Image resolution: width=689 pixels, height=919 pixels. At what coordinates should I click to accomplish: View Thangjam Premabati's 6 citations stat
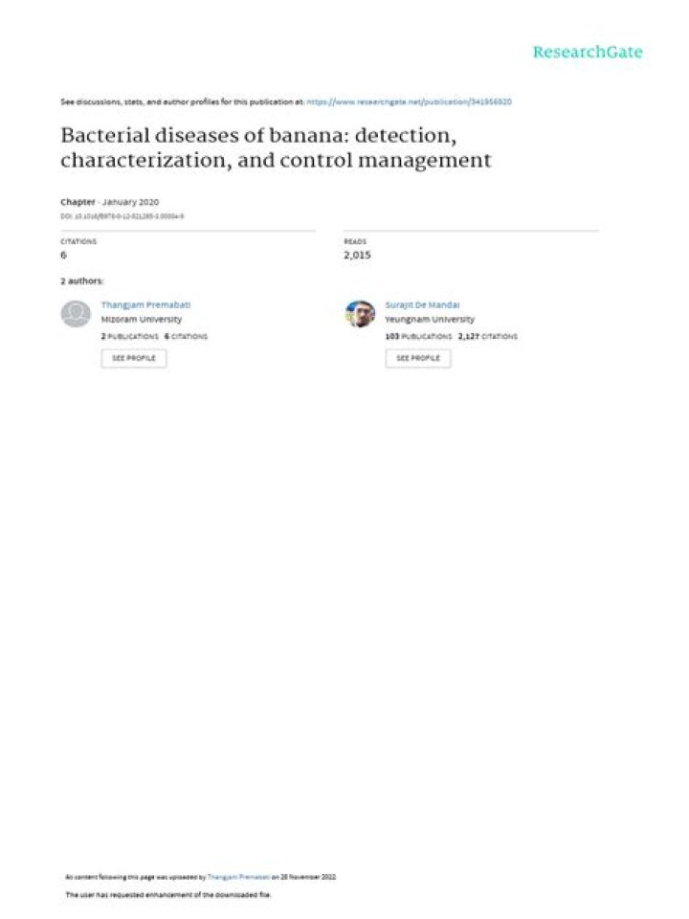pyautogui.click(x=187, y=336)
